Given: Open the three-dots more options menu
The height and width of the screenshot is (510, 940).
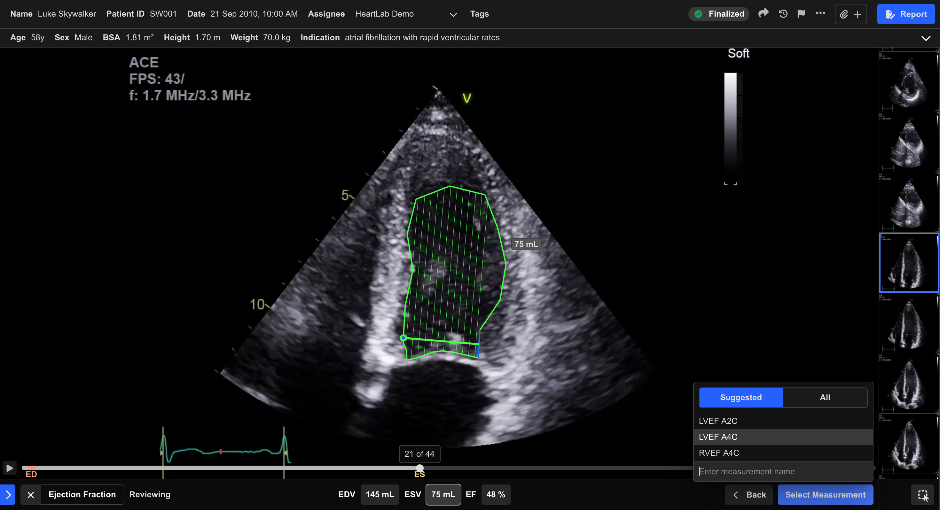Looking at the screenshot, I should (x=820, y=13).
